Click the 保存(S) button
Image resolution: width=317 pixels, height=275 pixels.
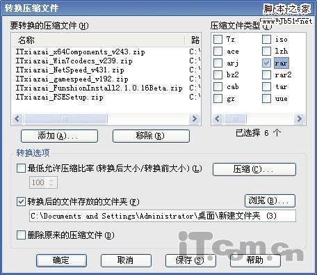(190, 260)
